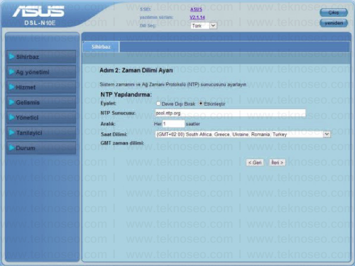Open Tanilayici sidebar menu
This screenshot has height=266, width=355.
(x=42, y=132)
